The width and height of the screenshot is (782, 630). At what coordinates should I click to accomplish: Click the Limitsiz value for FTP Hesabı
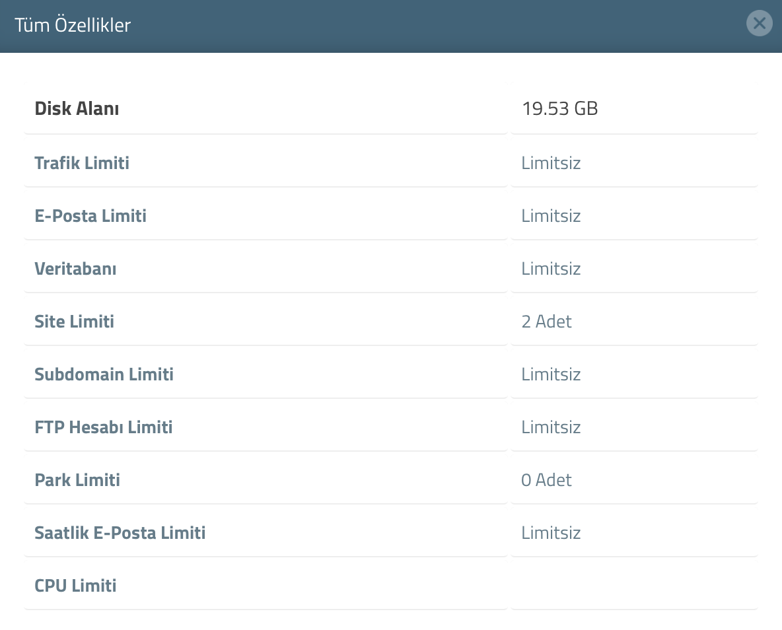(x=551, y=427)
